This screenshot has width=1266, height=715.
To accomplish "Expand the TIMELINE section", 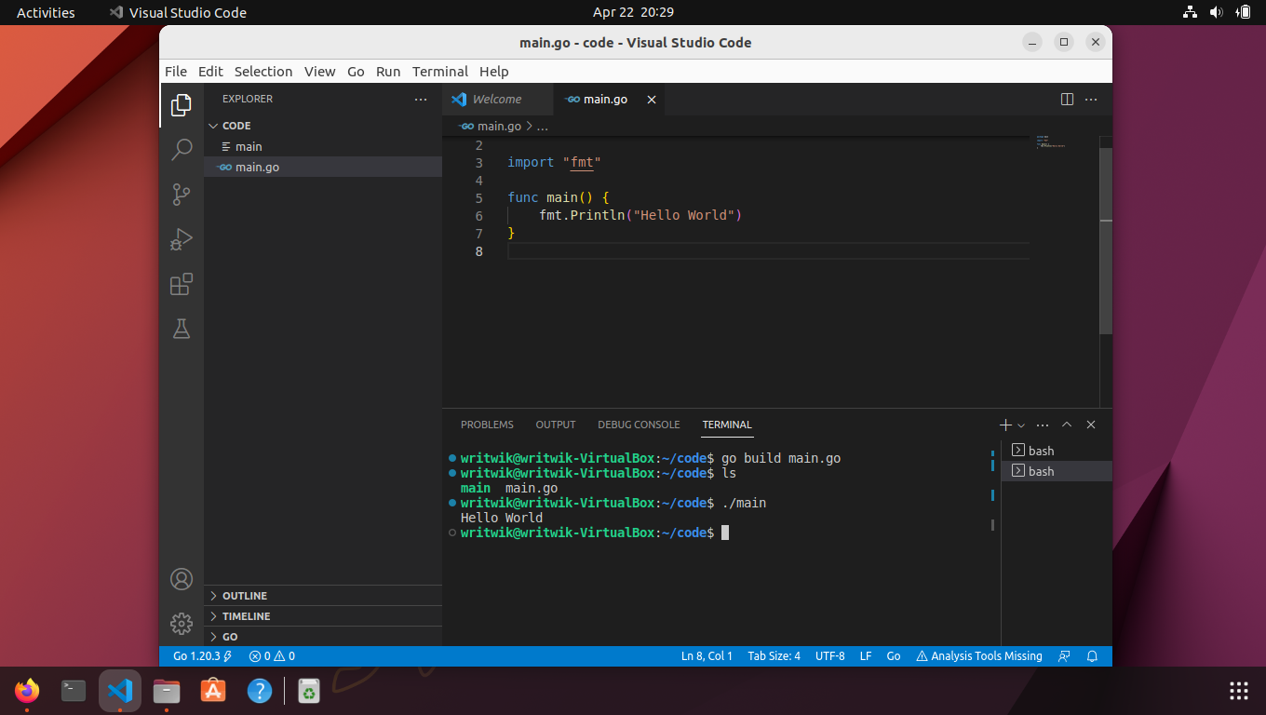I will pos(245,615).
